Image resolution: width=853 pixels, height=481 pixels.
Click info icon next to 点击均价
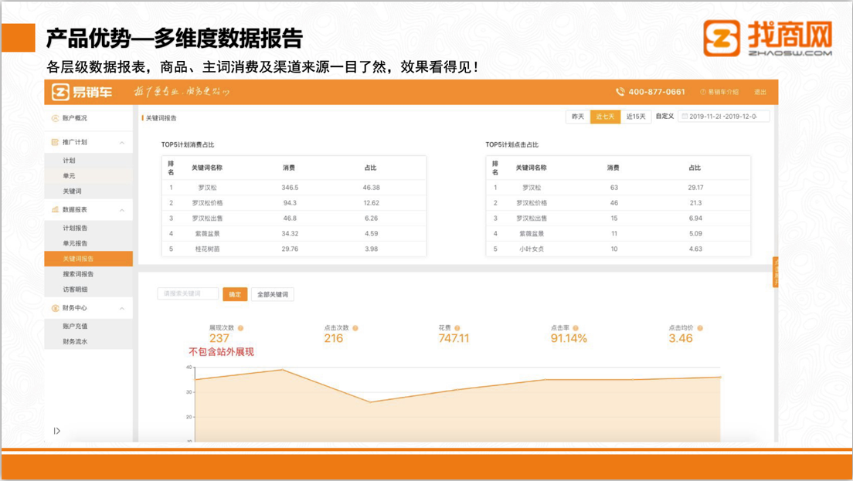click(698, 328)
